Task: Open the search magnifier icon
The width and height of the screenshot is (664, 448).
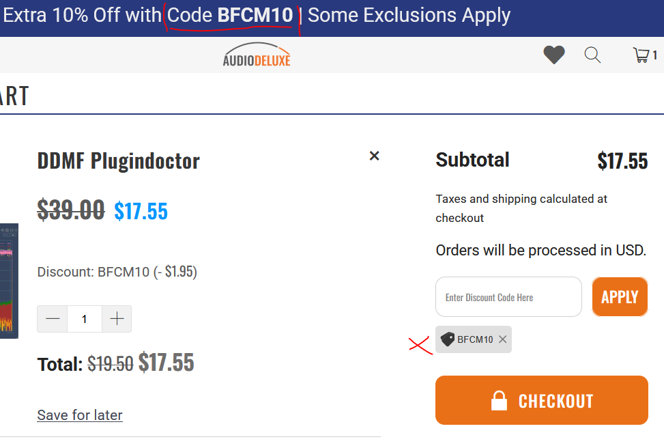Action: coord(592,55)
